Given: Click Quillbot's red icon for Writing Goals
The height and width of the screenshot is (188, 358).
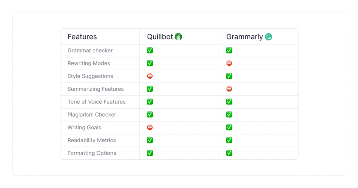Looking at the screenshot, I should (x=150, y=127).
